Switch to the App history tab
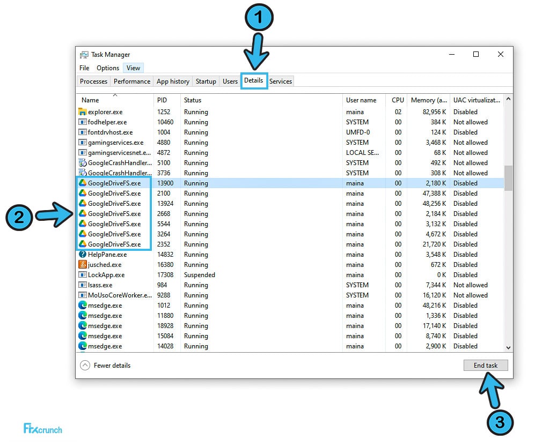The image size is (535, 447). coord(173,81)
